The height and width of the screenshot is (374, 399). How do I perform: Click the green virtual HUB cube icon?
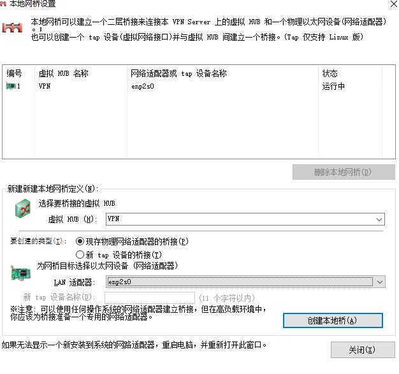pos(23,208)
